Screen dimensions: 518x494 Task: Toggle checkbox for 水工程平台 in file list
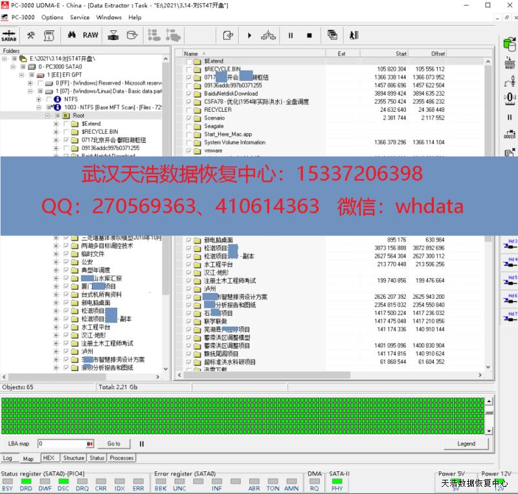tap(189, 264)
